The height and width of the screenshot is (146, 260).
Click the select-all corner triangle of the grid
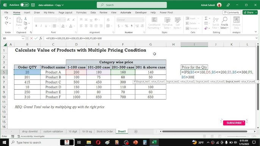pyautogui.click(x=5, y=44)
